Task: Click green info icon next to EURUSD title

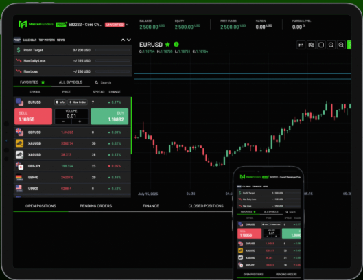Action: 176,44
